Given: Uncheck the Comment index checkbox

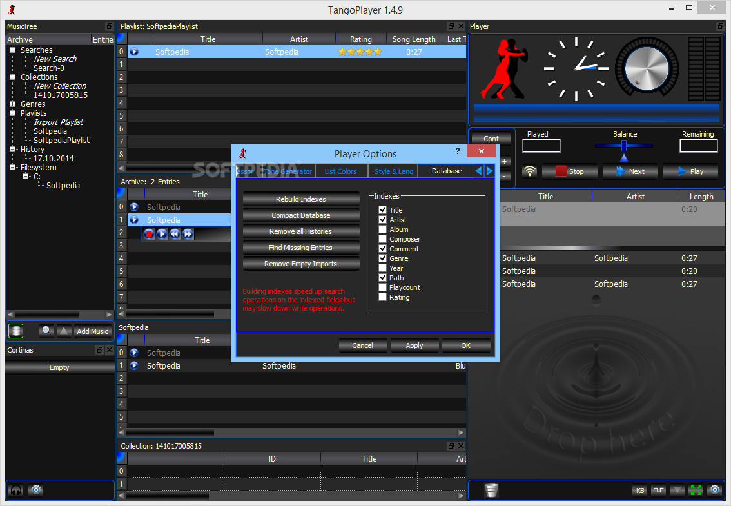Looking at the screenshot, I should point(383,249).
